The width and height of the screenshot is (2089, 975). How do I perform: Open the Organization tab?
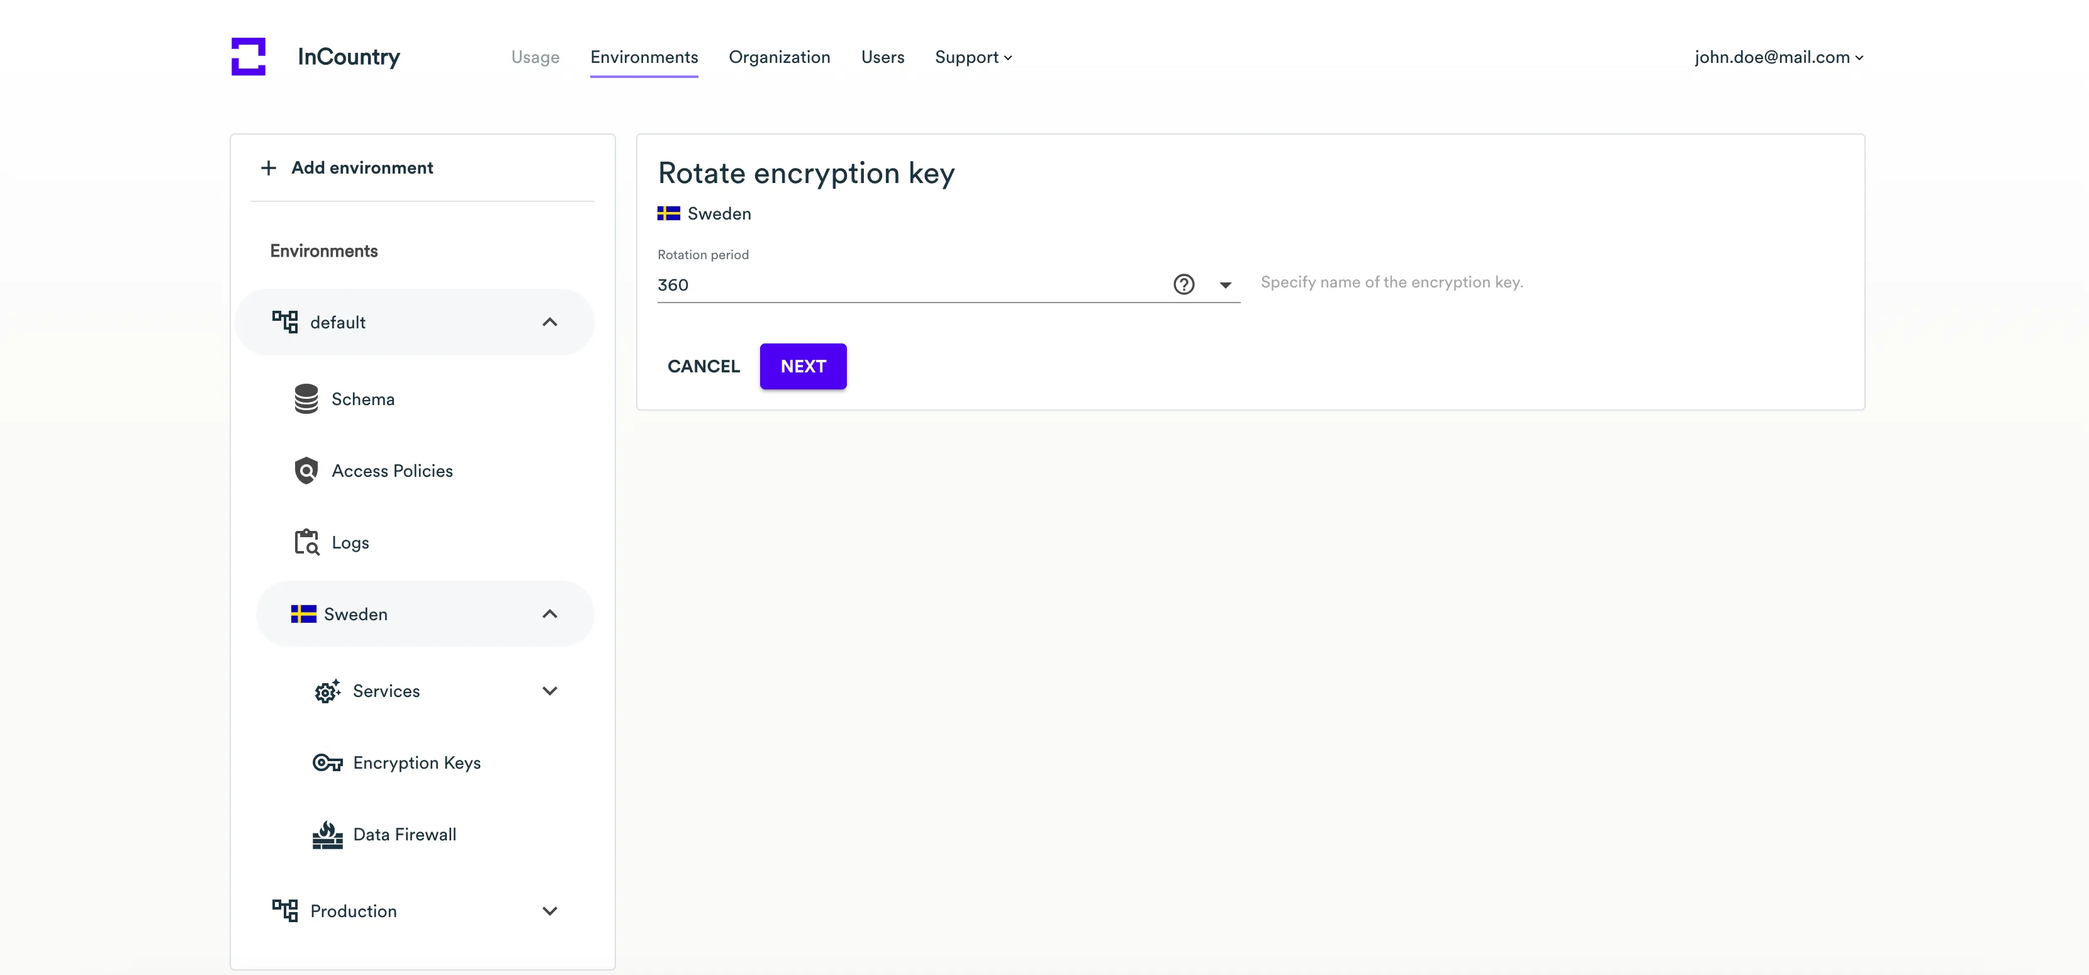tap(778, 57)
